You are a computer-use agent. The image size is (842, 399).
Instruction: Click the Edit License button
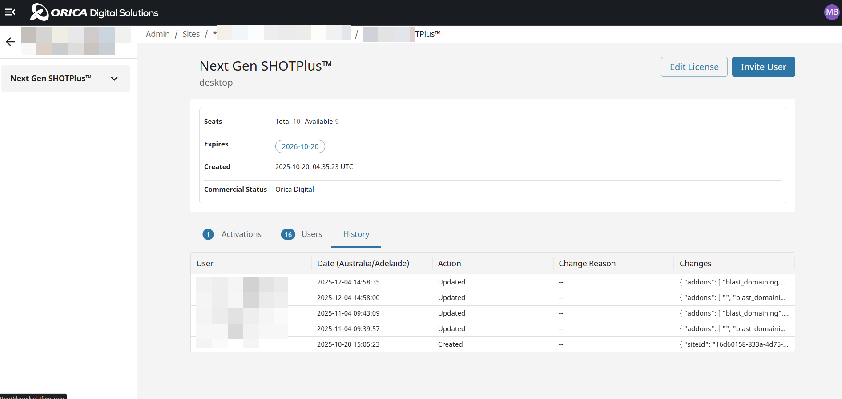pyautogui.click(x=694, y=67)
